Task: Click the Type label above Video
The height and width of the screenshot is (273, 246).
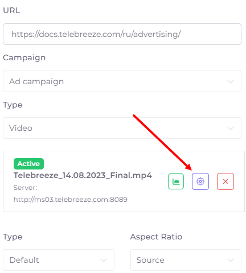Action: click(x=13, y=105)
